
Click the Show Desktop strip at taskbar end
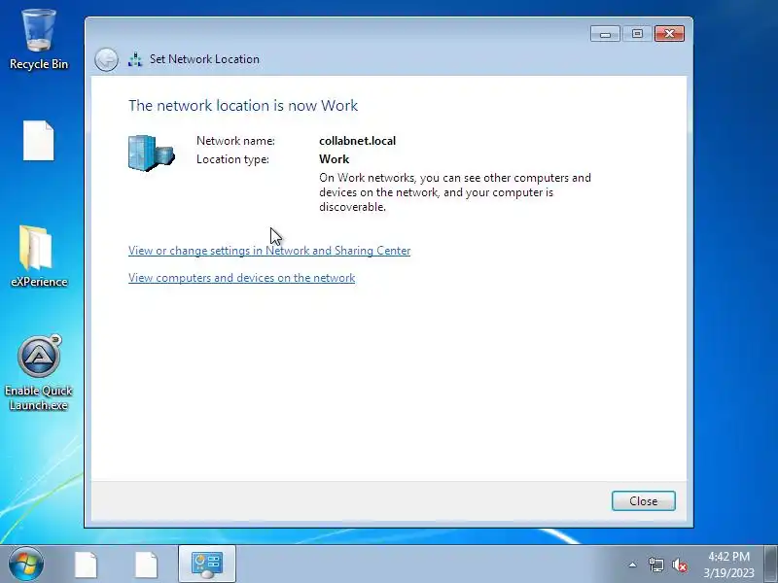coord(771,565)
